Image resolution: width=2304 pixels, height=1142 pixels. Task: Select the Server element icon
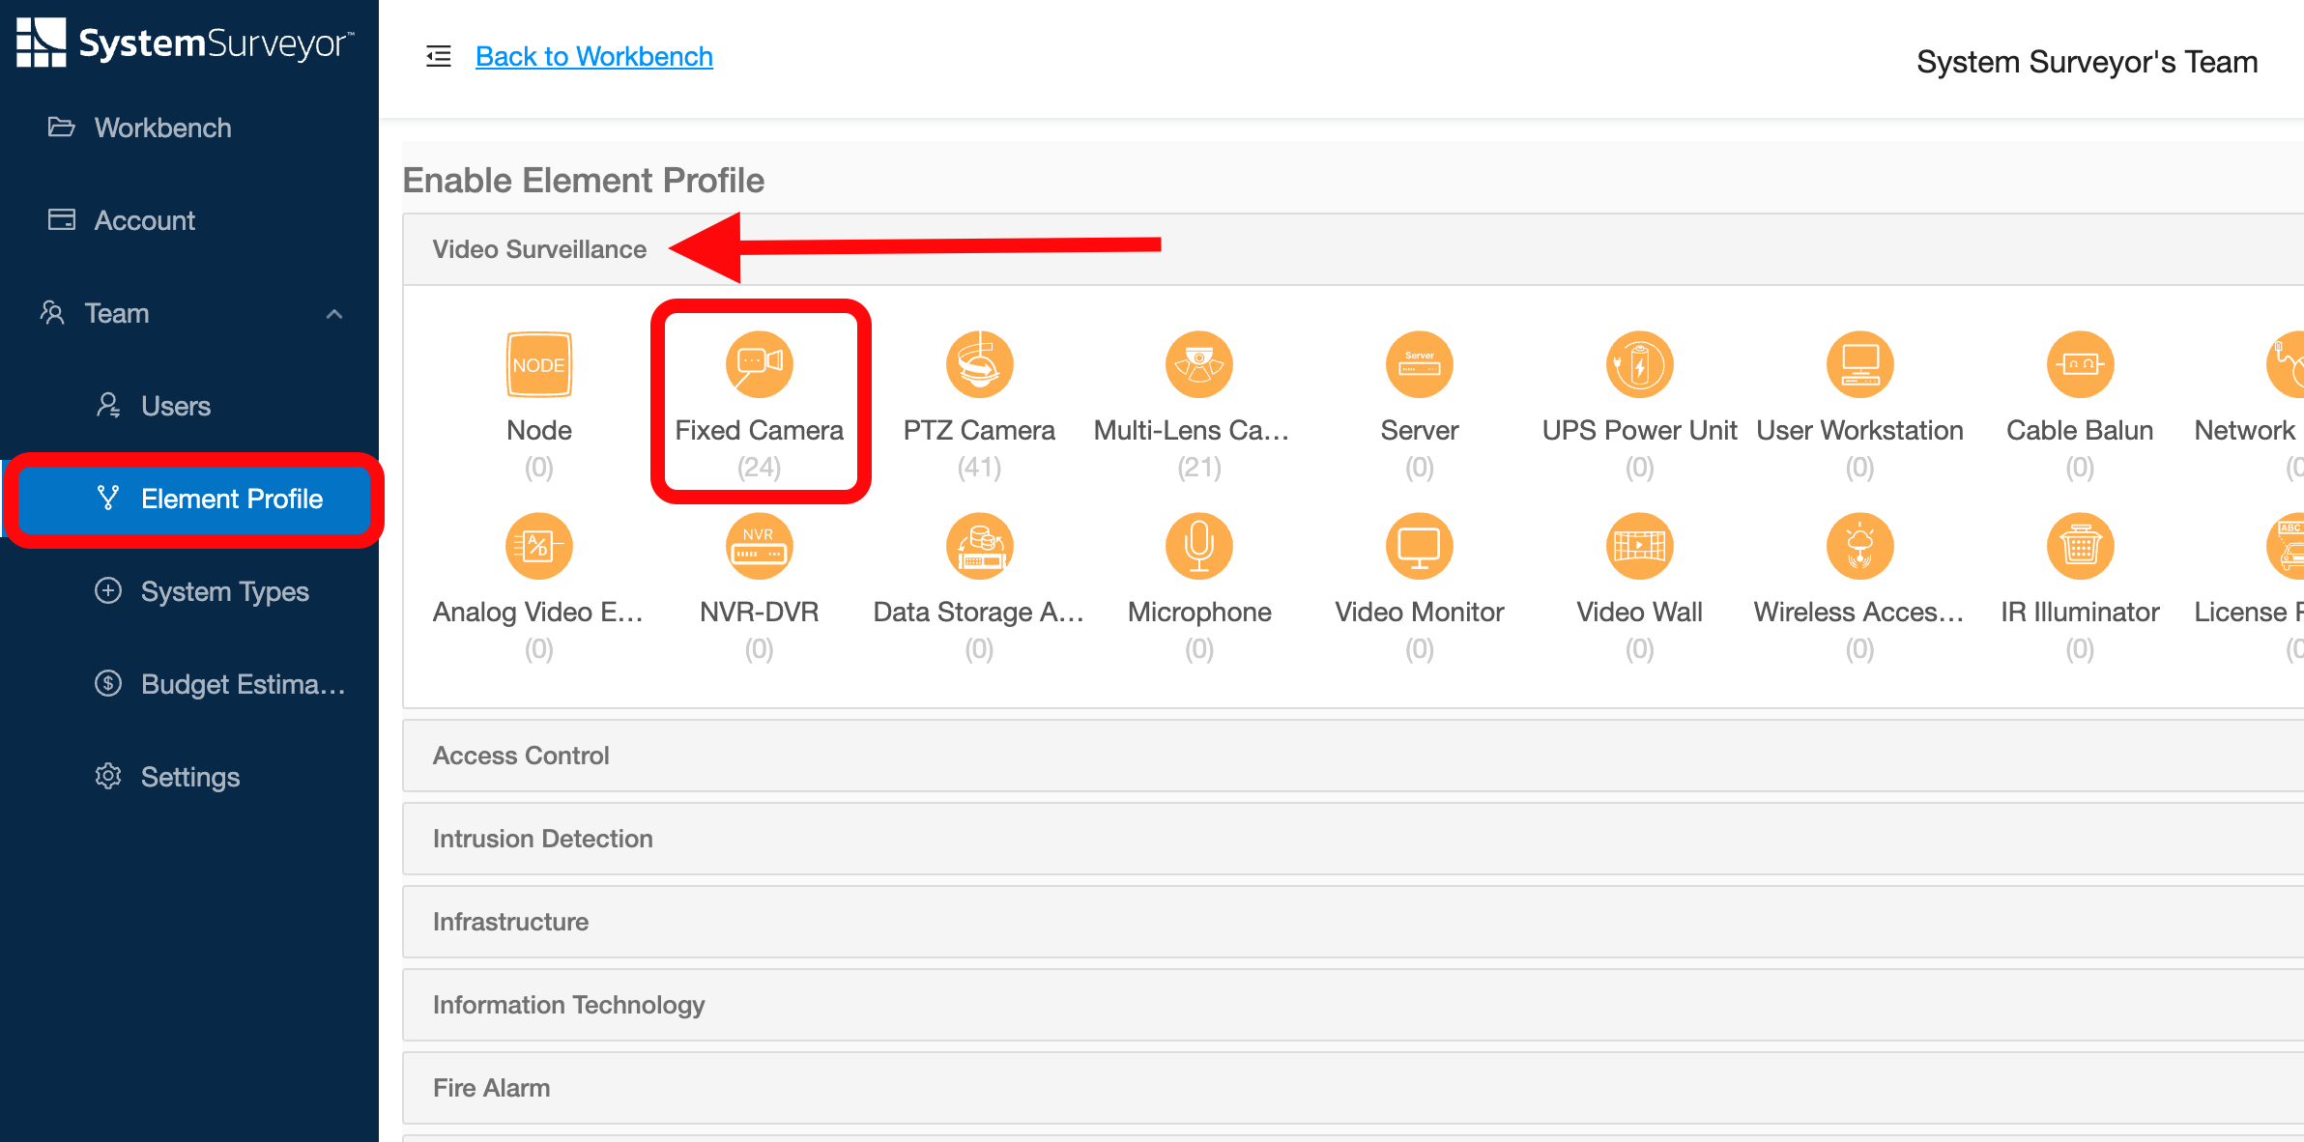point(1419,364)
